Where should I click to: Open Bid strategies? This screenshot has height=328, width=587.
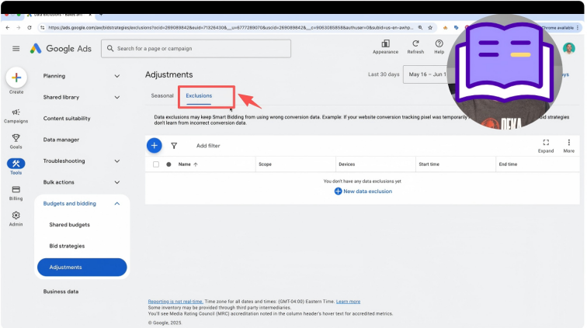pyautogui.click(x=67, y=246)
